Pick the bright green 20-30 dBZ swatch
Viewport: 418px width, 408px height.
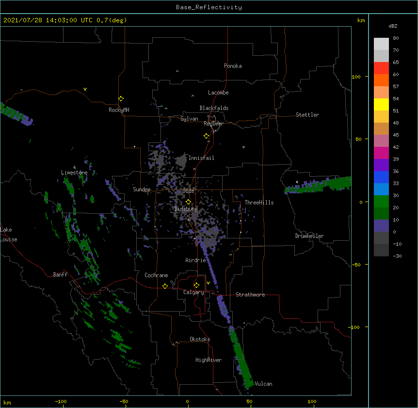coord(381,201)
